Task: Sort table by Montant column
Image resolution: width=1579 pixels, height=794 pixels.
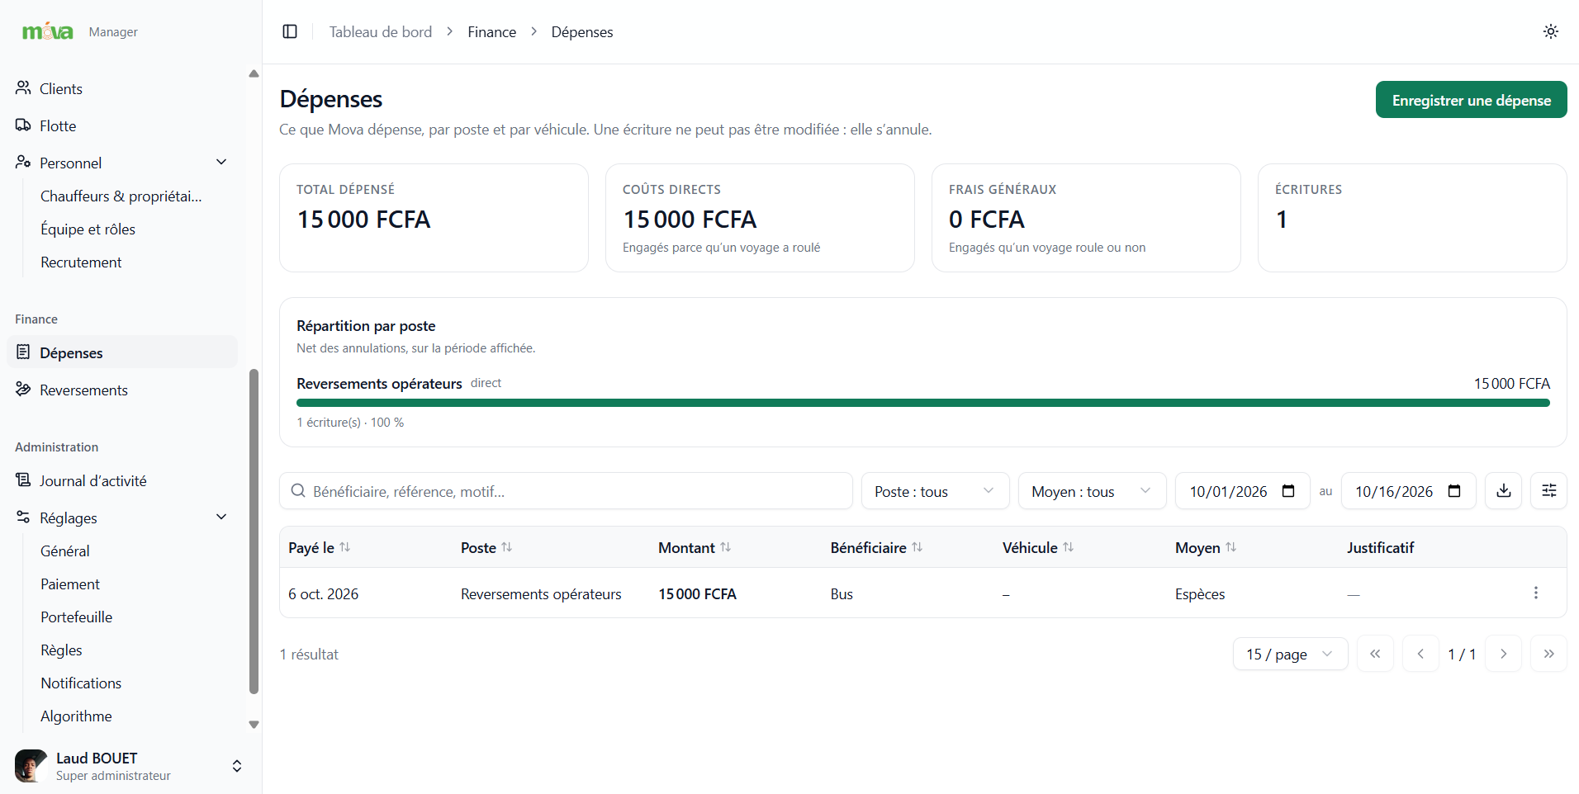Action: tap(695, 547)
